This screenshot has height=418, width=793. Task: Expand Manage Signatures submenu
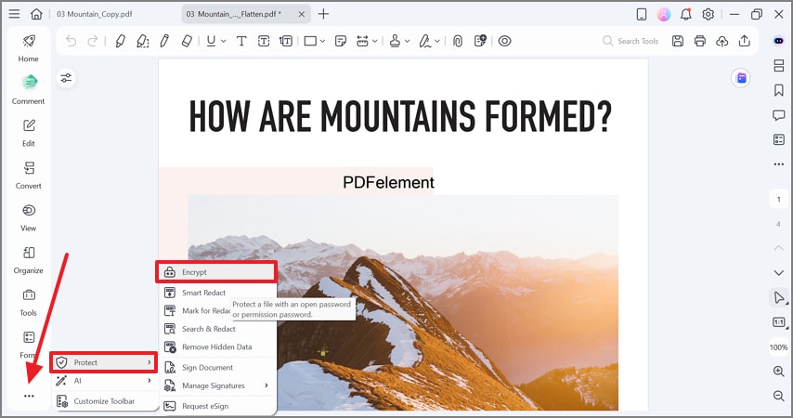(217, 385)
